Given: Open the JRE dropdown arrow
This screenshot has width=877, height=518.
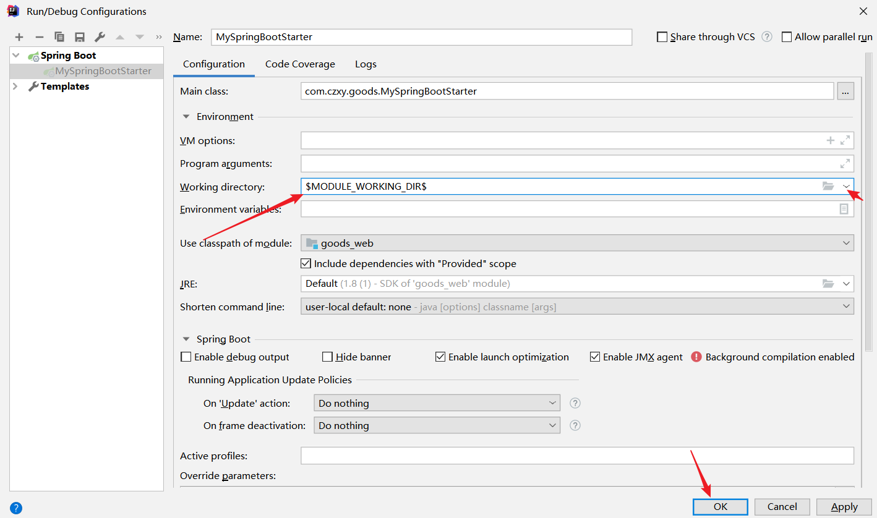Looking at the screenshot, I should [846, 283].
